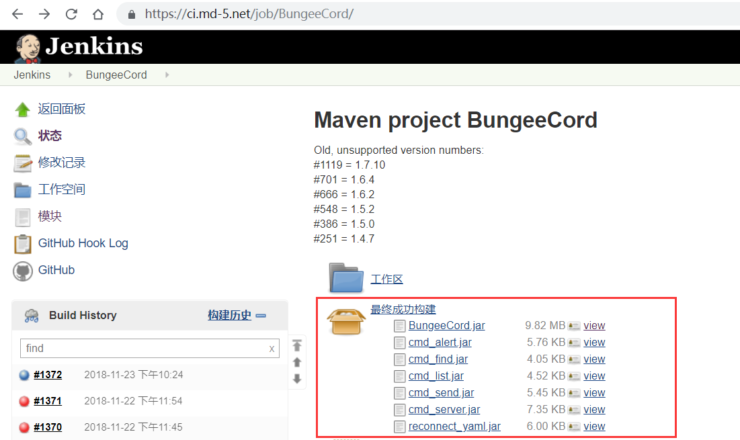Click the clipboard GitHub Hook Log icon
Viewport: 740px width, 440px height.
(23, 244)
